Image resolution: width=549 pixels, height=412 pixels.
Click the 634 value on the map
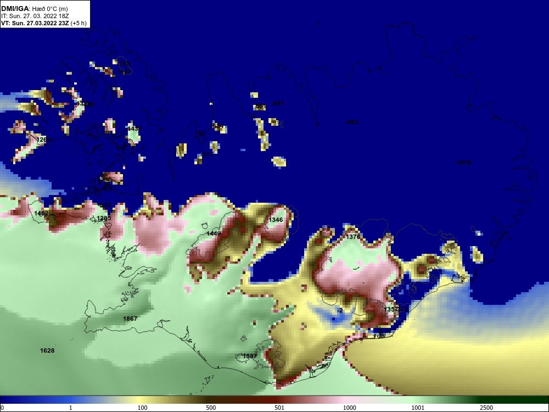click(x=218, y=126)
